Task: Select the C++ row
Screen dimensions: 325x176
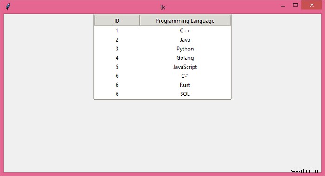Action: pyautogui.click(x=162, y=31)
